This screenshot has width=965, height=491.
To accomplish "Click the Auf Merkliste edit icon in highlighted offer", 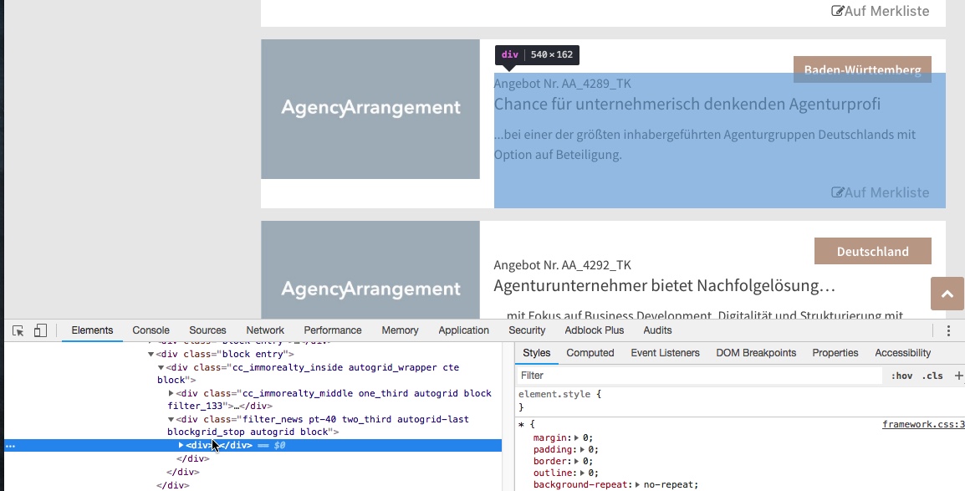I will [837, 192].
